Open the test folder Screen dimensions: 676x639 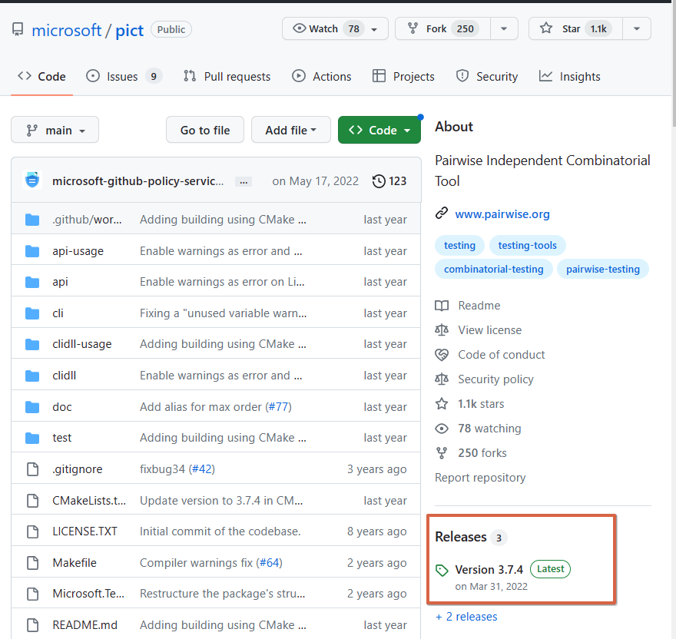point(61,438)
